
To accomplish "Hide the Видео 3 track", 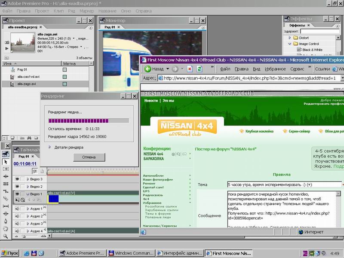I will 17,179.
